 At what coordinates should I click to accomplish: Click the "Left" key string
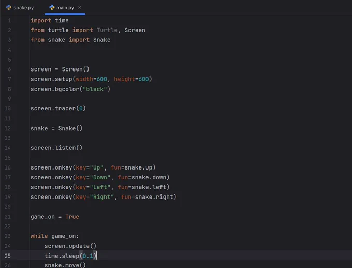(x=100, y=187)
